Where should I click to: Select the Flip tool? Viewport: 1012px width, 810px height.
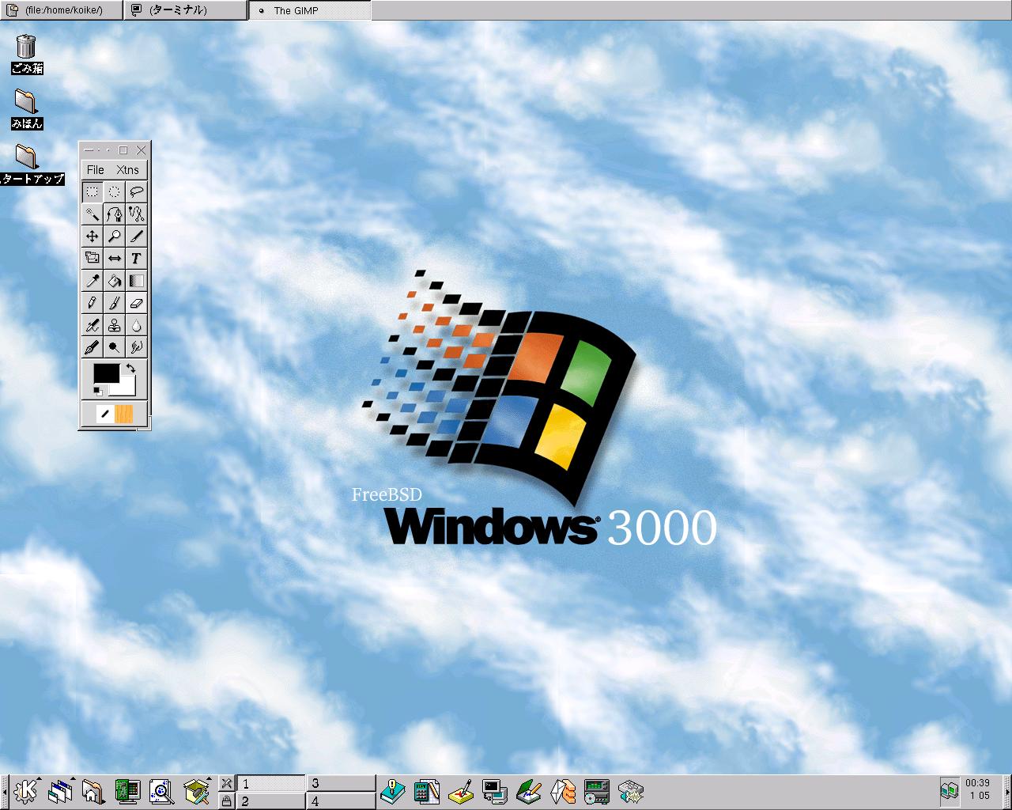pos(115,258)
